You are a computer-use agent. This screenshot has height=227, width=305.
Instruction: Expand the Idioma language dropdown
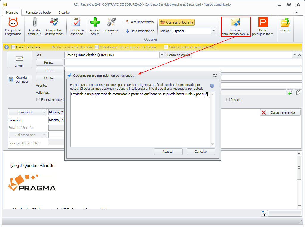click(214, 31)
